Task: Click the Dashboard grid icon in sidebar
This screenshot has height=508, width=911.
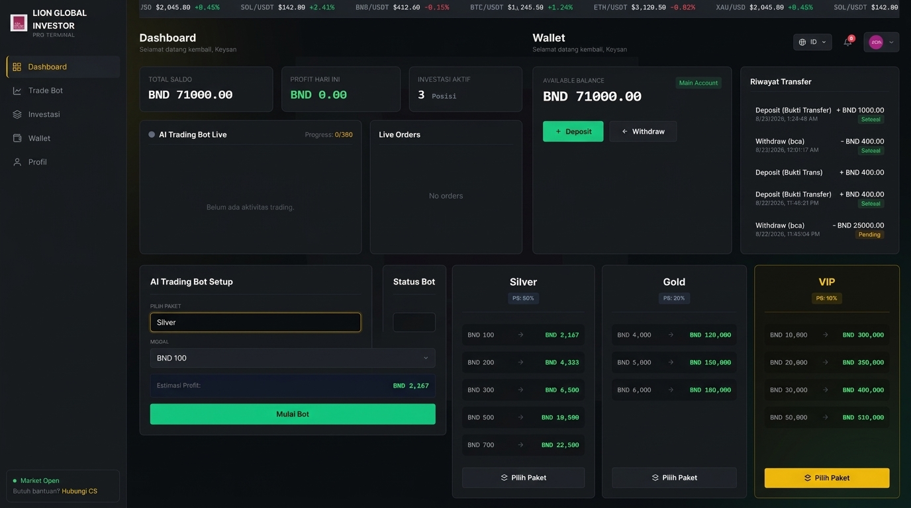Action: click(17, 67)
